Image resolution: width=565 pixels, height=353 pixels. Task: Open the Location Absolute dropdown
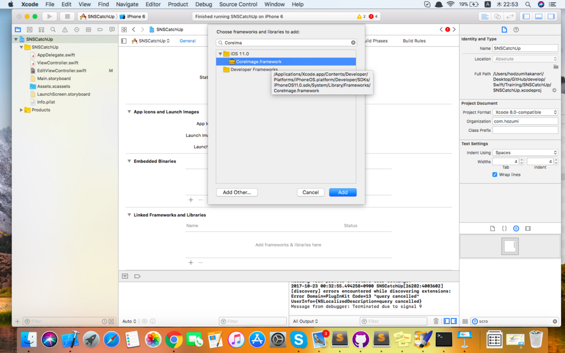point(525,58)
